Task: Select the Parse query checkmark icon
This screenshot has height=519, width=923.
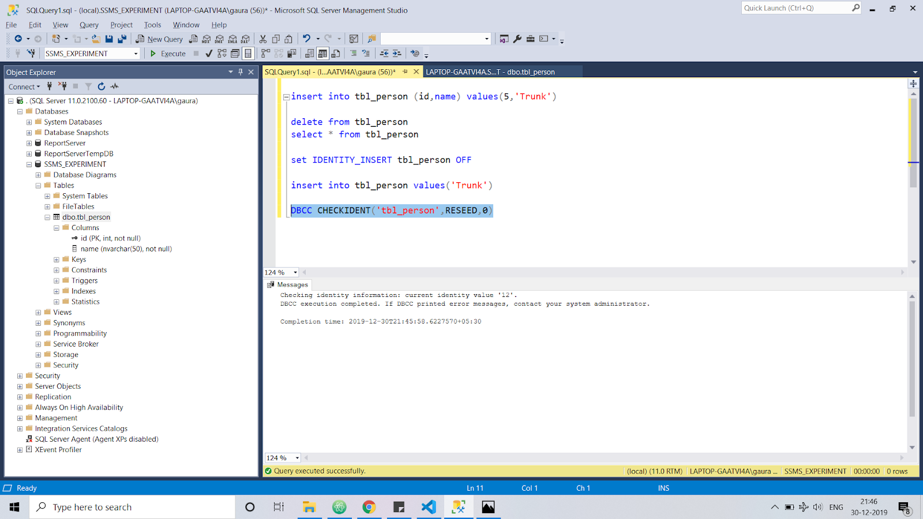Action: [208, 53]
